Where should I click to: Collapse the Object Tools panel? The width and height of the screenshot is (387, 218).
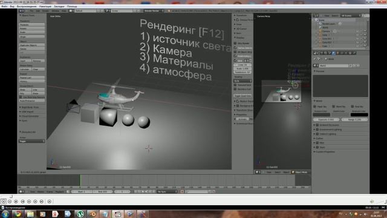[x=20, y=15]
